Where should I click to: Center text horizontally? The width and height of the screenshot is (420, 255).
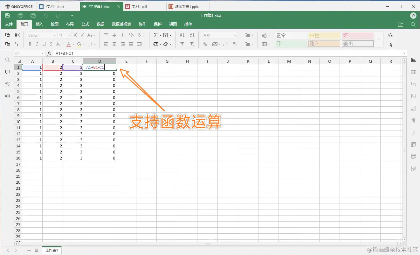click(x=114, y=44)
